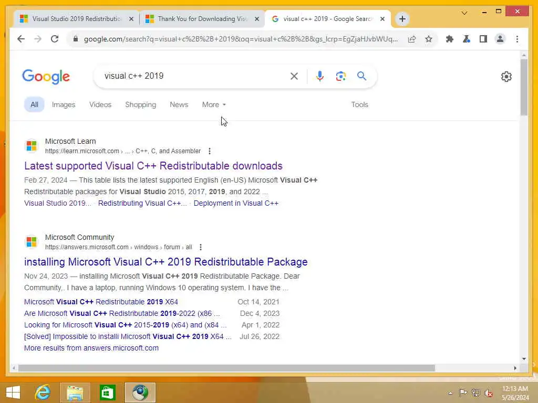Clear the search box text

point(294,76)
